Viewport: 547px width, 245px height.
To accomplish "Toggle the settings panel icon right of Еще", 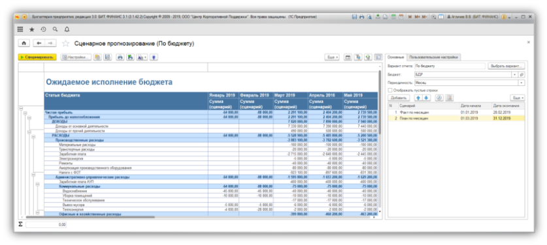I will (x=378, y=57).
